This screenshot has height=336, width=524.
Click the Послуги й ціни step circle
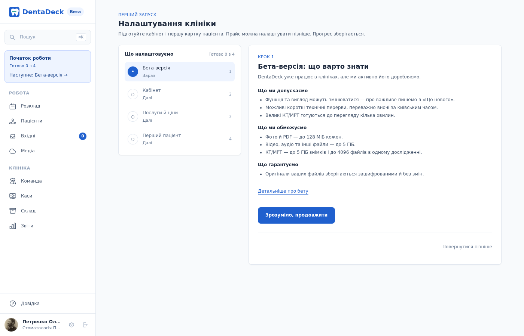click(x=133, y=116)
